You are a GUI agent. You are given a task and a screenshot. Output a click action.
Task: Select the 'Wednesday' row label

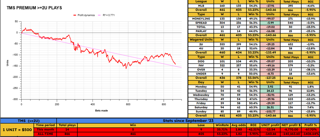(x=201, y=95)
